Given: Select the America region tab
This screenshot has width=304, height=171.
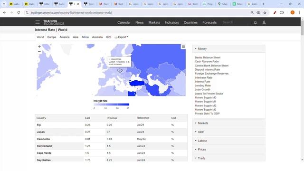Looking at the screenshot, I should coord(65,37).
